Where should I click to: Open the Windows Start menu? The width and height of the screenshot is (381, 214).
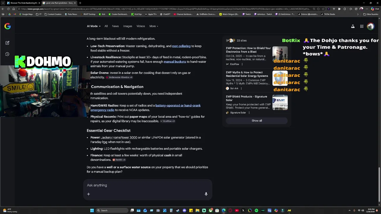coord(92,210)
